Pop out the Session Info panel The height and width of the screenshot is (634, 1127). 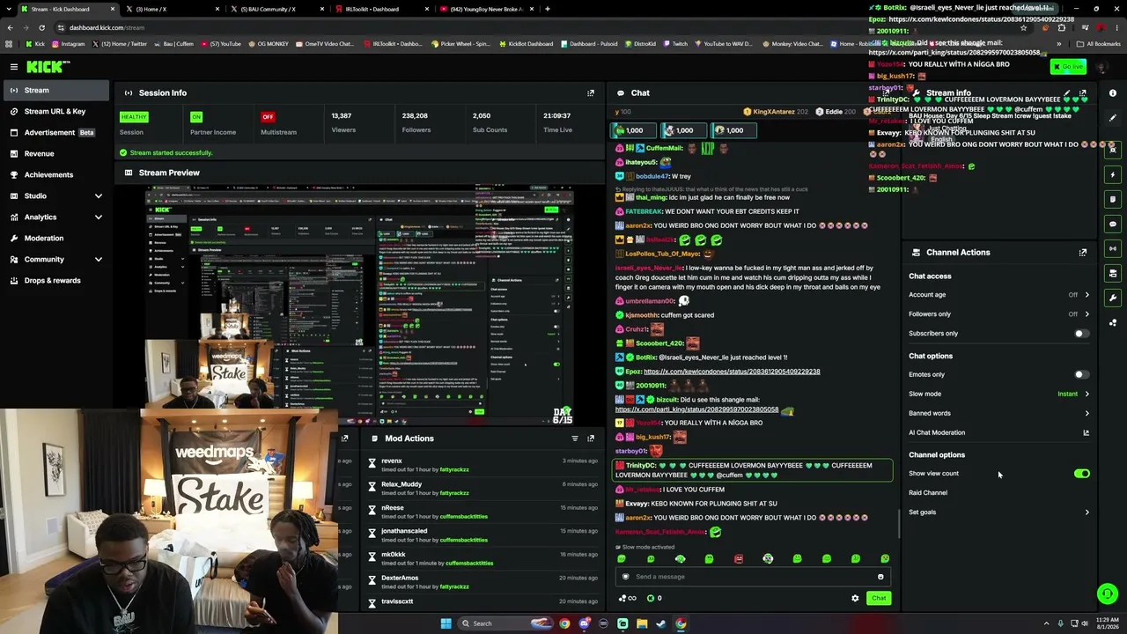pyautogui.click(x=591, y=92)
